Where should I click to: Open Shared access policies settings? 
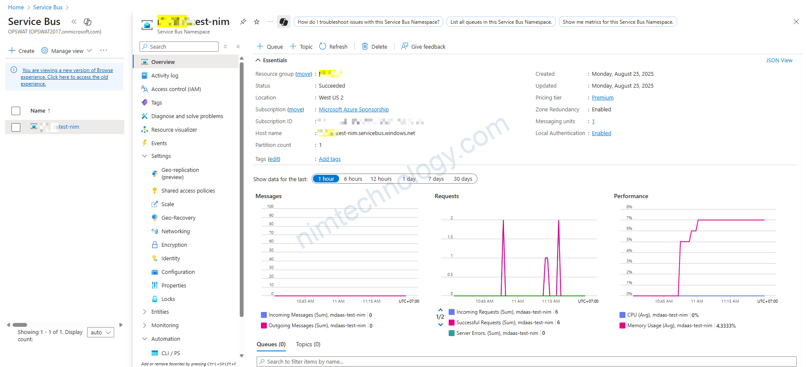188,190
